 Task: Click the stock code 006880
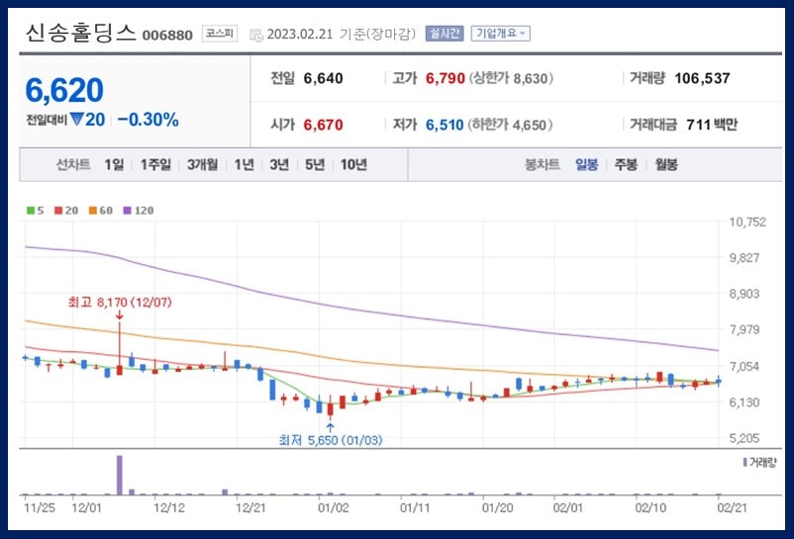pyautogui.click(x=167, y=36)
